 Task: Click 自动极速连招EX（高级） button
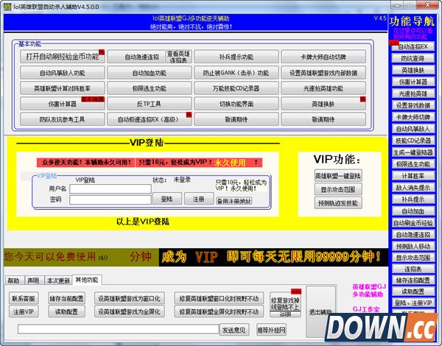150,119
